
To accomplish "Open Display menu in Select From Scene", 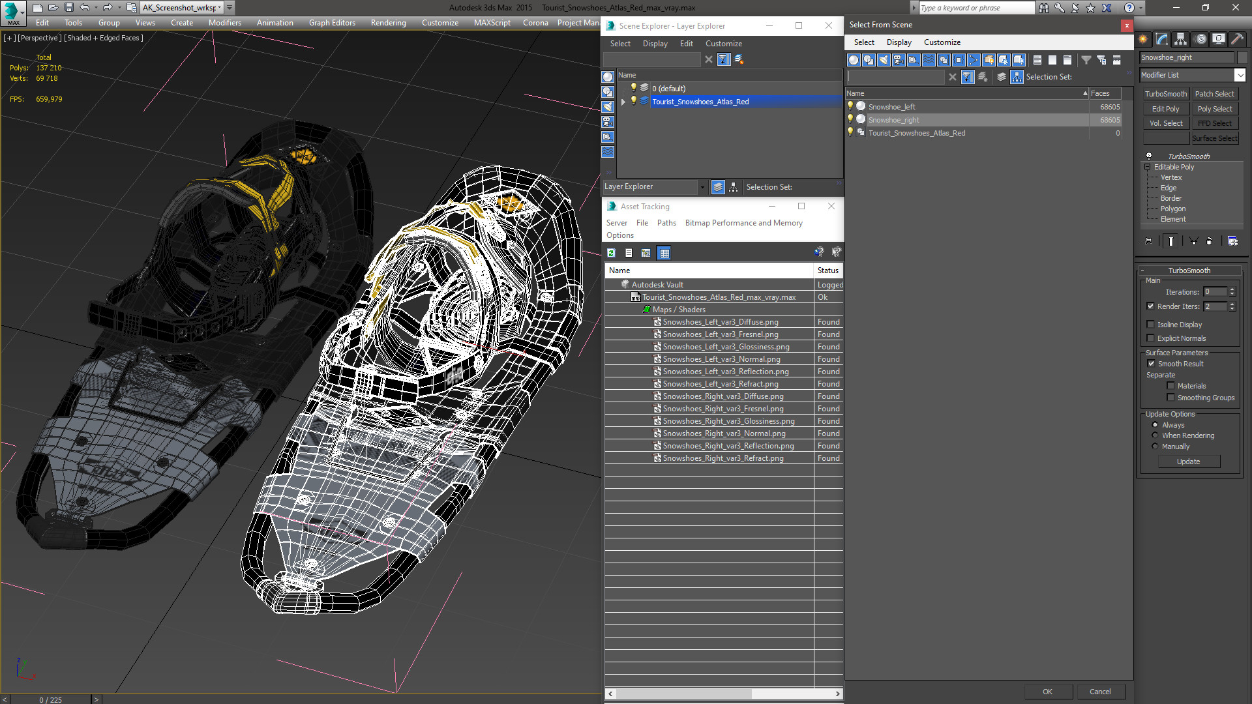I will (x=899, y=42).
